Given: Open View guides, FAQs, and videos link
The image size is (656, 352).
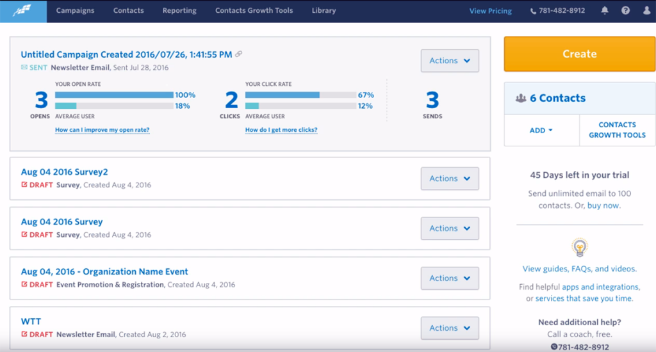Looking at the screenshot, I should tap(579, 269).
